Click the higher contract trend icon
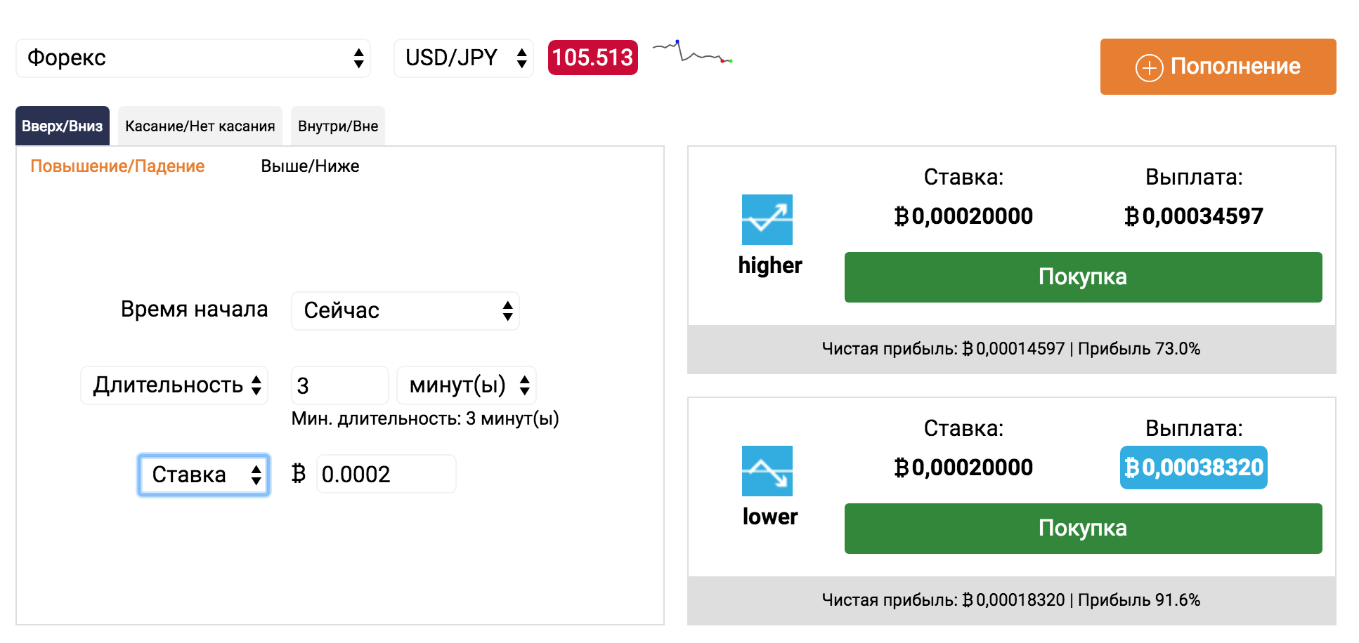This screenshot has height=643, width=1359. pyautogui.click(x=767, y=220)
